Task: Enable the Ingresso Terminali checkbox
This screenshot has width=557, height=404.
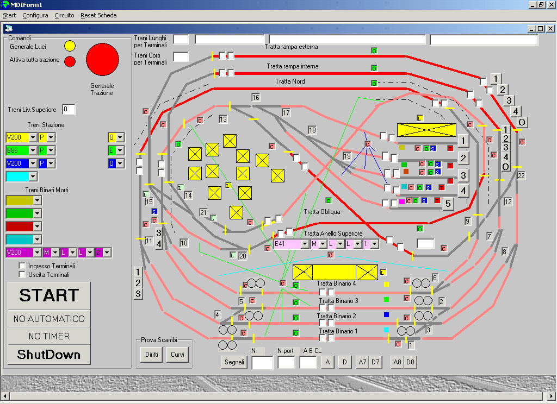Action: [22, 266]
